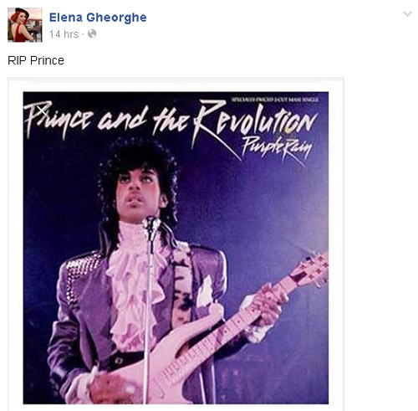The height and width of the screenshot is (411, 418).
Task: Open the 14 hrs timestamp permalink
Action: click(64, 34)
